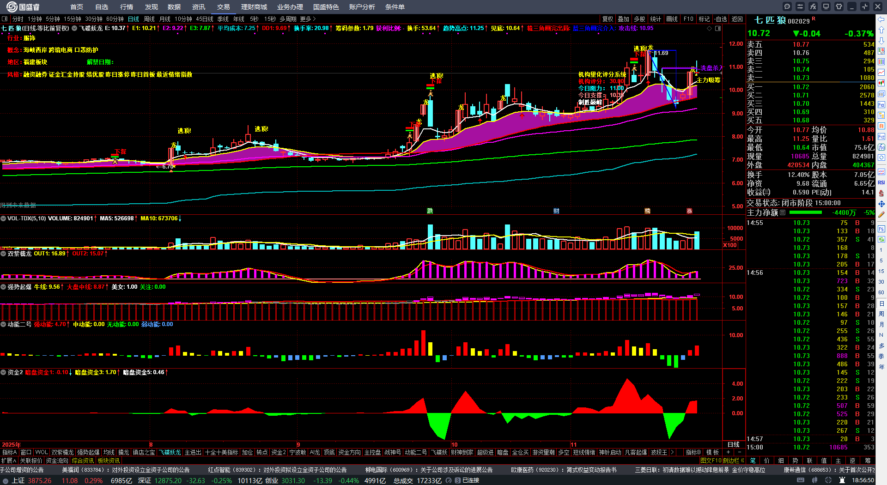Hide the sidebar via 侧边栏《

734,461
